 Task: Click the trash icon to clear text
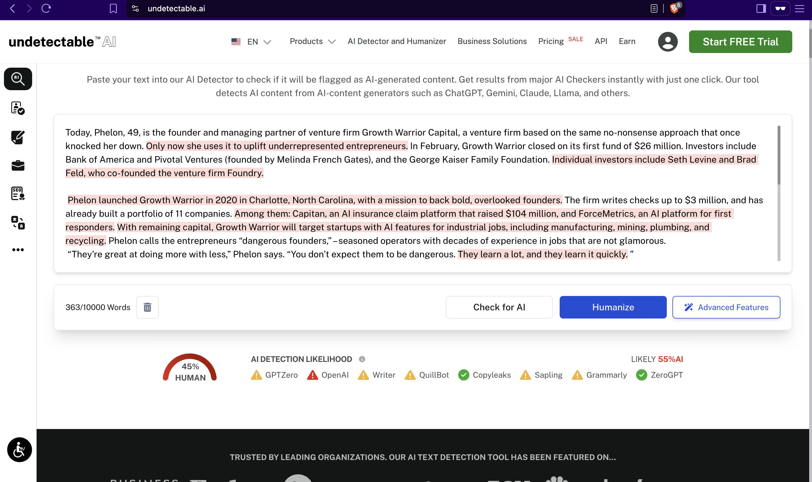(x=147, y=307)
